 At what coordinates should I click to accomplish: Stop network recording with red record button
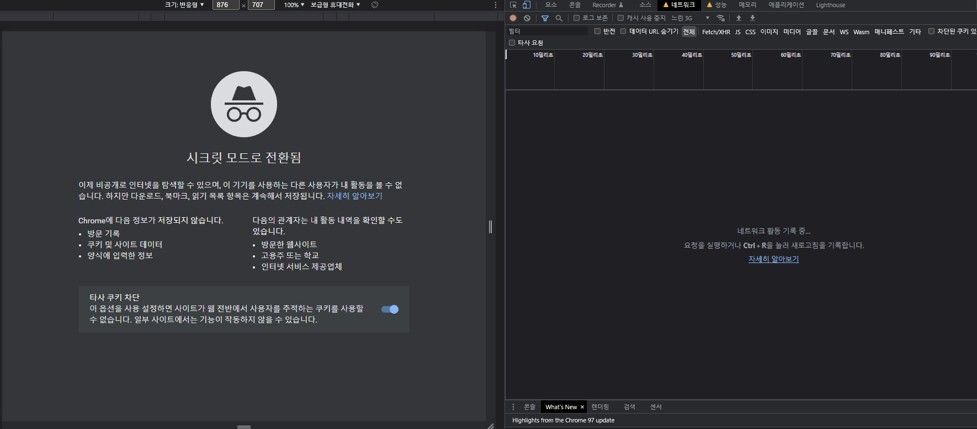(x=513, y=18)
